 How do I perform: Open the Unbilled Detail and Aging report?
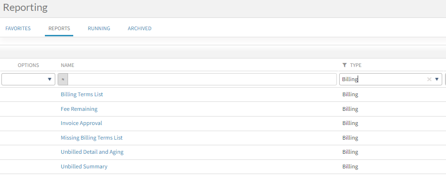(x=92, y=152)
